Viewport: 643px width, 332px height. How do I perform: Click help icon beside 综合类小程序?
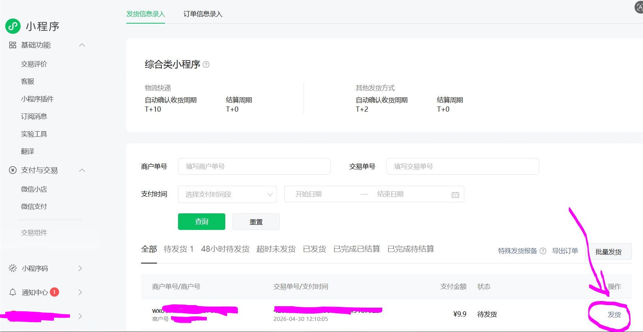point(206,64)
